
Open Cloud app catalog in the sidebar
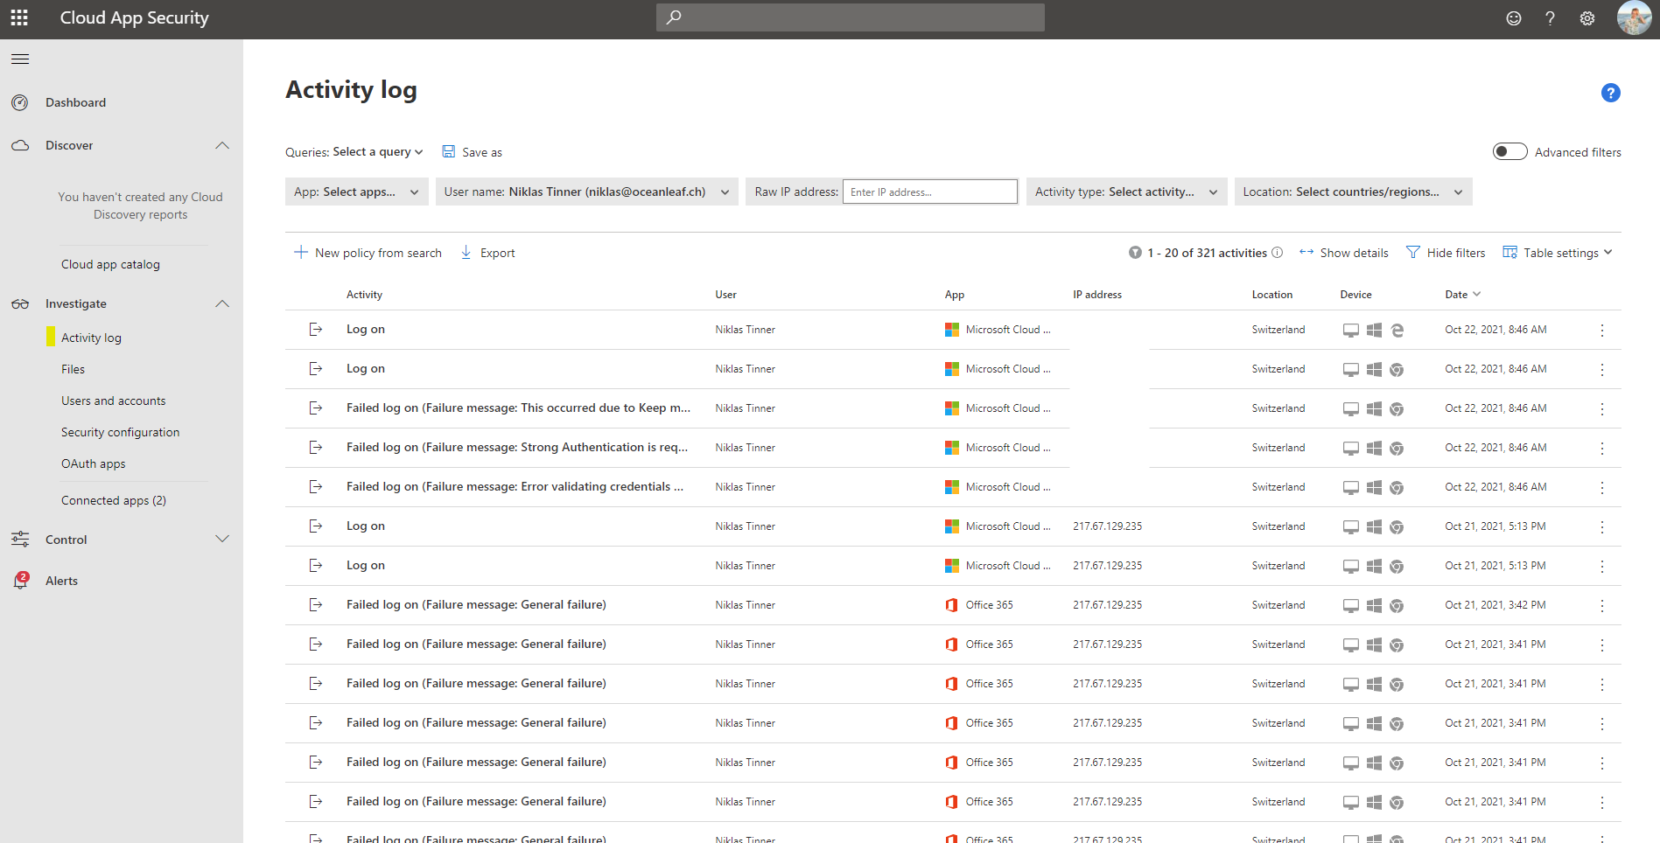tap(110, 264)
